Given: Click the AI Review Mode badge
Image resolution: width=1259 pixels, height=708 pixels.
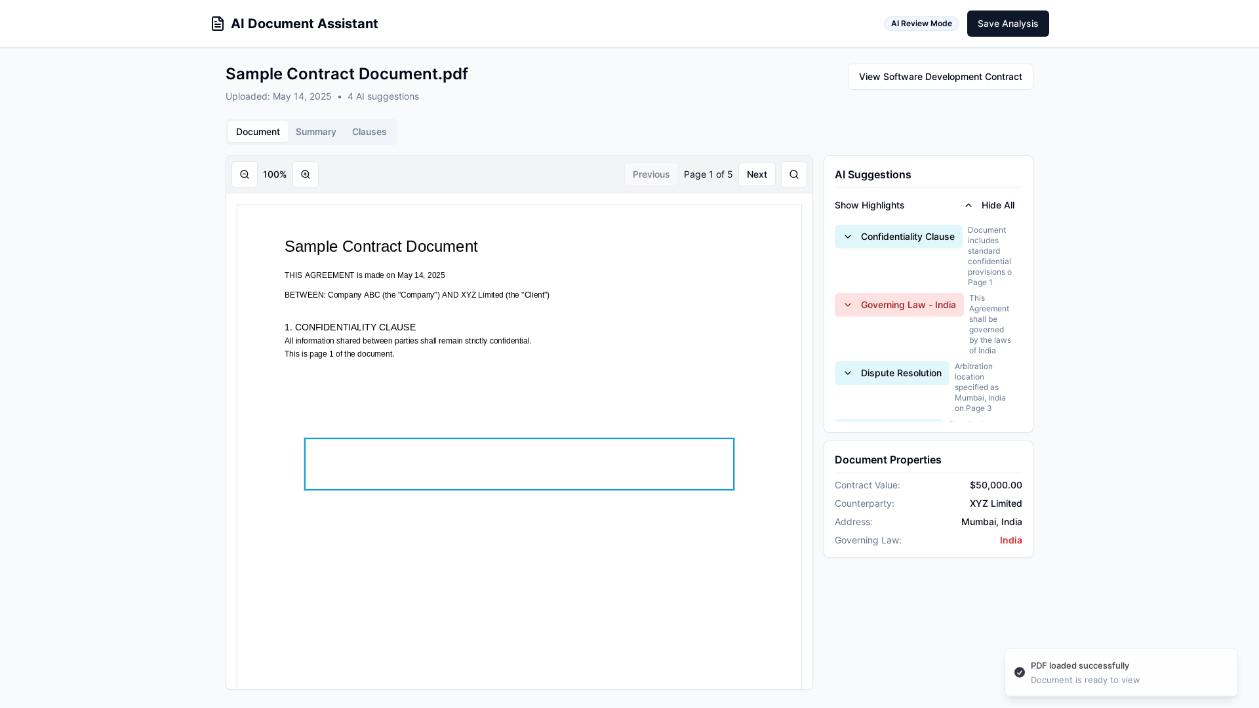Looking at the screenshot, I should pos(921,24).
